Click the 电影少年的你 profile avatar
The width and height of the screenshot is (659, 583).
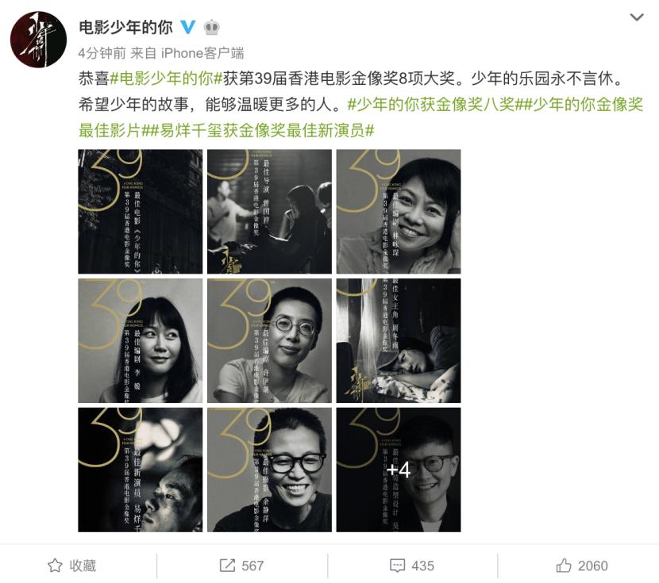click(x=38, y=40)
